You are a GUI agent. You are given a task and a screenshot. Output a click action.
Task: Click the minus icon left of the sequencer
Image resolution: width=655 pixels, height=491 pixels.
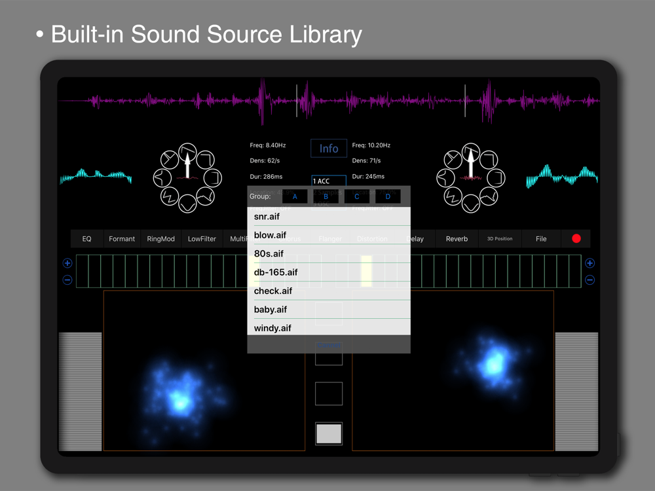[67, 280]
